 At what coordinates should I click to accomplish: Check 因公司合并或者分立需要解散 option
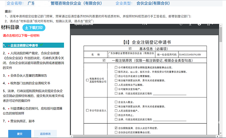coord(116,76)
